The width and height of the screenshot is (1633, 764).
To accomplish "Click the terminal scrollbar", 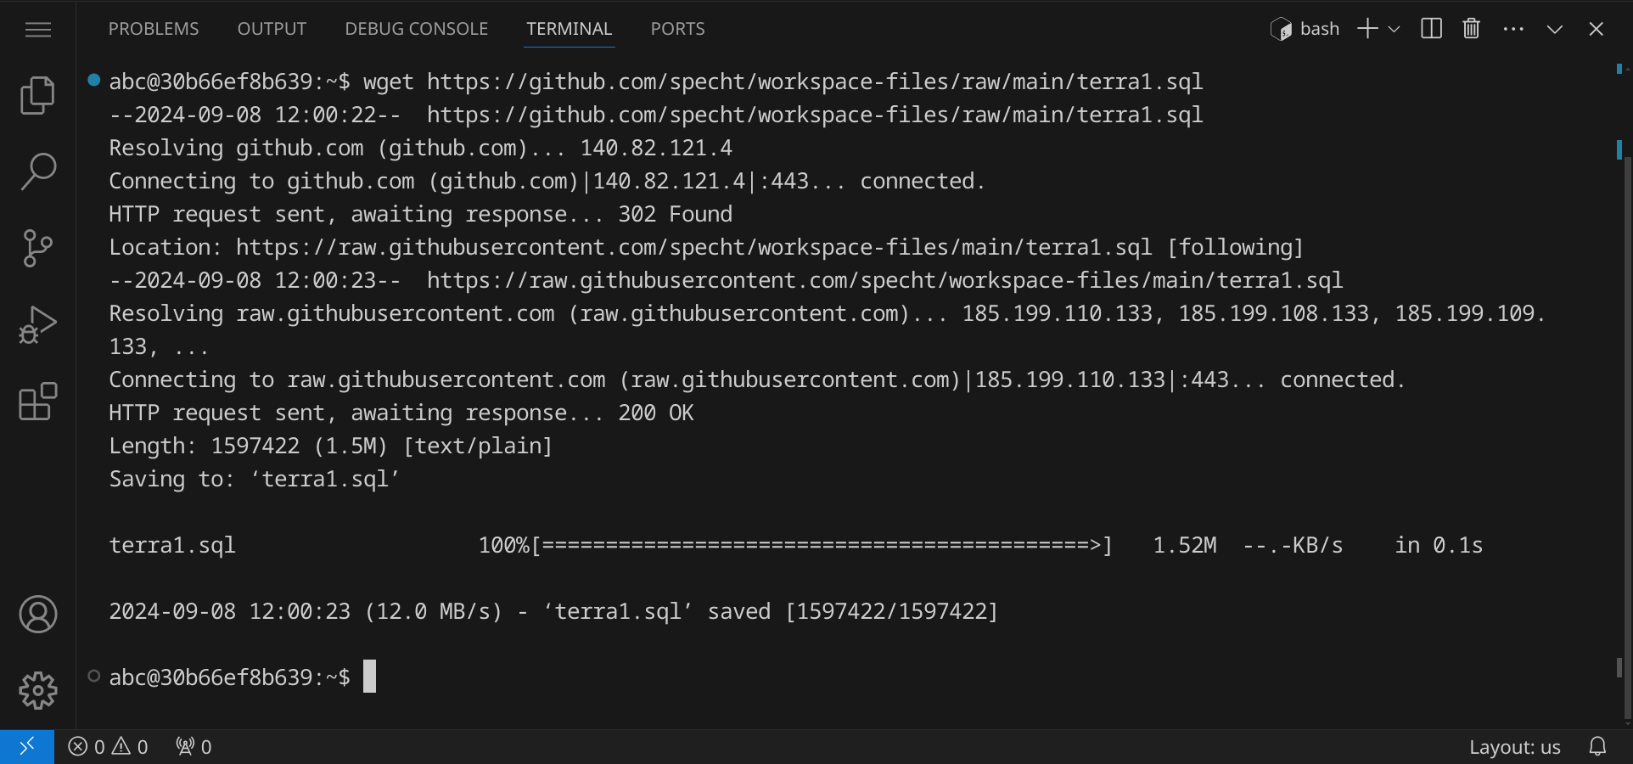I will [x=1619, y=424].
